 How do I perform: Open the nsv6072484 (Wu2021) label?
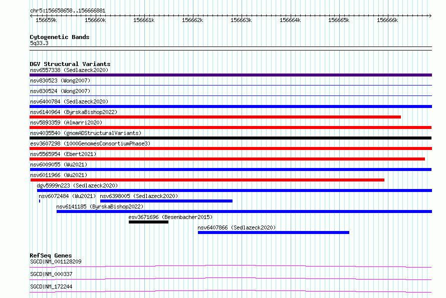pyautogui.click(x=67, y=196)
